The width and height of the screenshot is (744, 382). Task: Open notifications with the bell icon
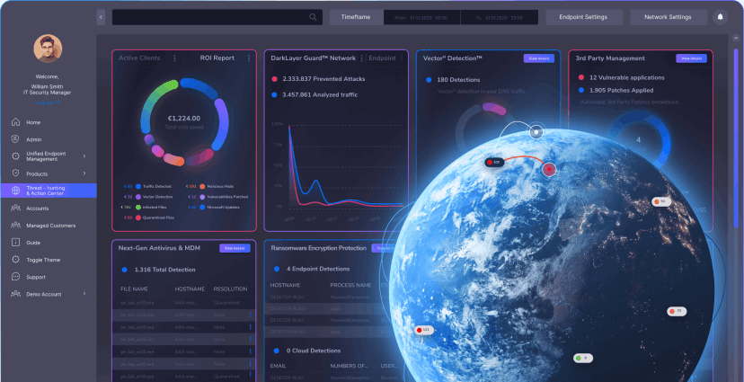coord(720,17)
